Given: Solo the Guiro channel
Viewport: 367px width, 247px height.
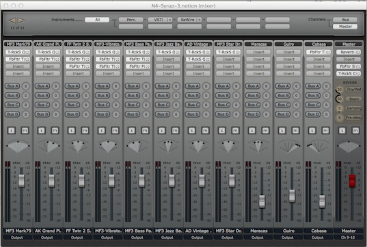Looking at the screenshot, I should [x=282, y=130].
